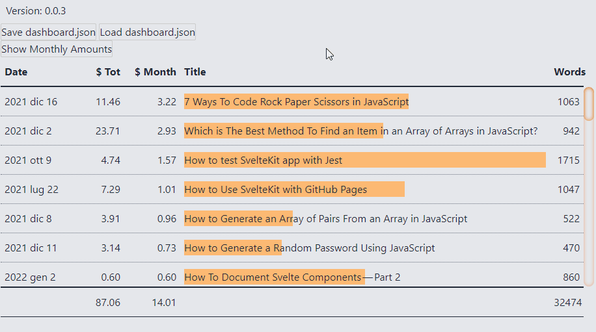Click the word count 942
The image size is (596, 332).
pos(571,131)
